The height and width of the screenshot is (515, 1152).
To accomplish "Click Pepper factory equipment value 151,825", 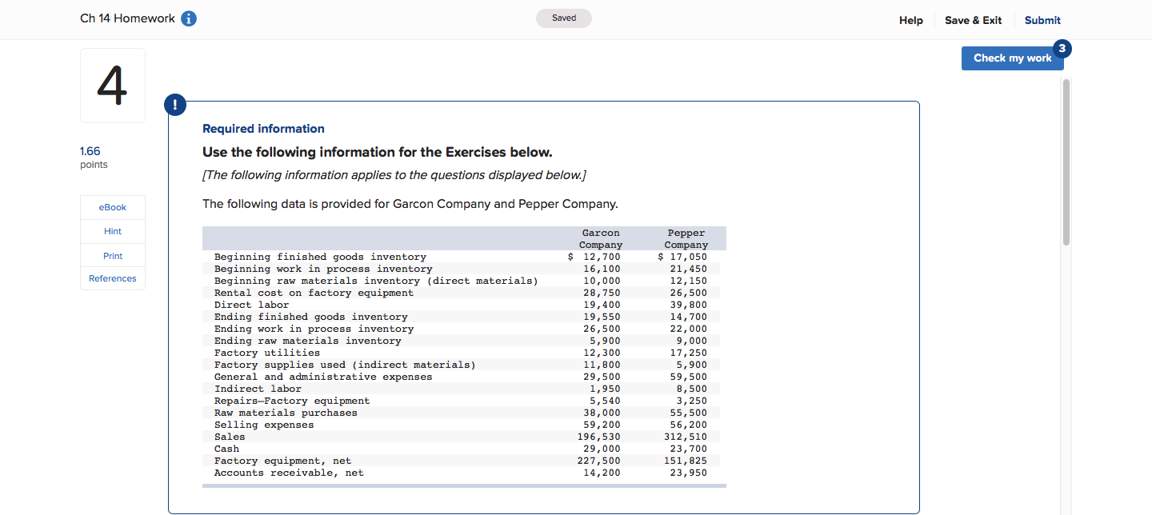I will click(686, 461).
